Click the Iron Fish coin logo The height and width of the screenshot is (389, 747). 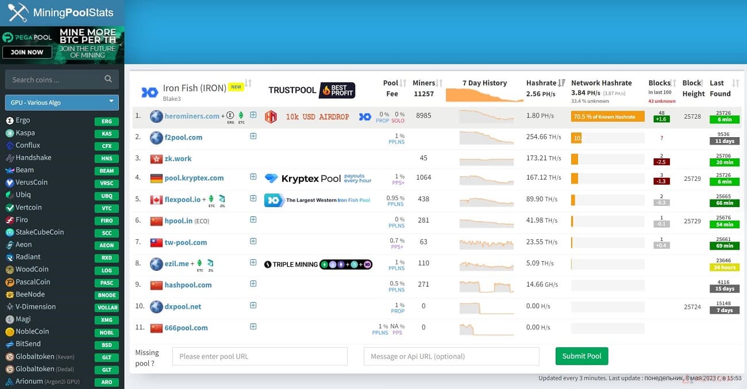(149, 92)
